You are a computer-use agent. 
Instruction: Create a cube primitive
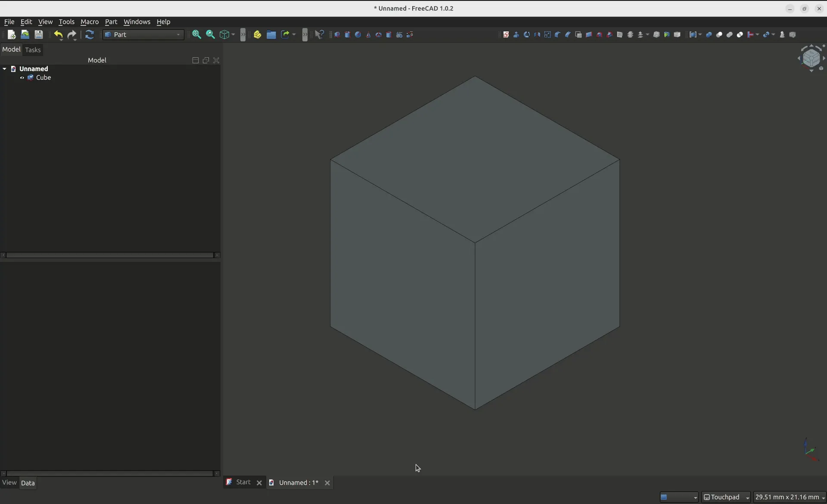click(x=337, y=34)
